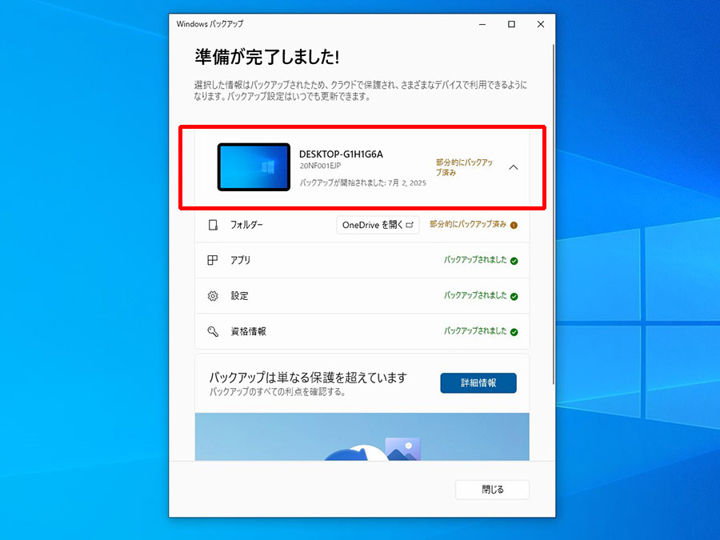Open OneDrive with the OneDrive を開く button

[x=378, y=225]
